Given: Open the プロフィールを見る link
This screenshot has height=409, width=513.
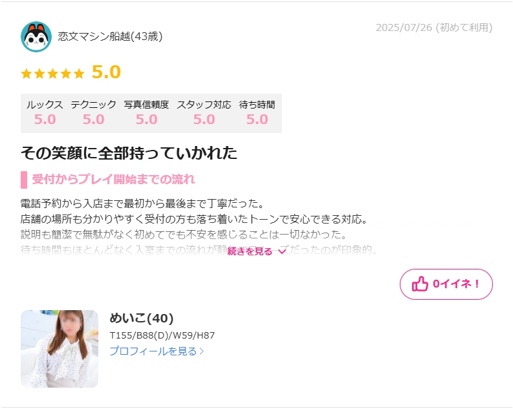Looking at the screenshot, I should click(157, 351).
